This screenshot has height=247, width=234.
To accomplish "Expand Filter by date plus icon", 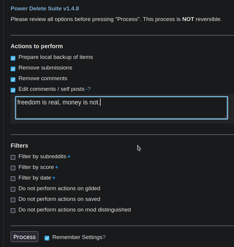I will pos(54,178).
